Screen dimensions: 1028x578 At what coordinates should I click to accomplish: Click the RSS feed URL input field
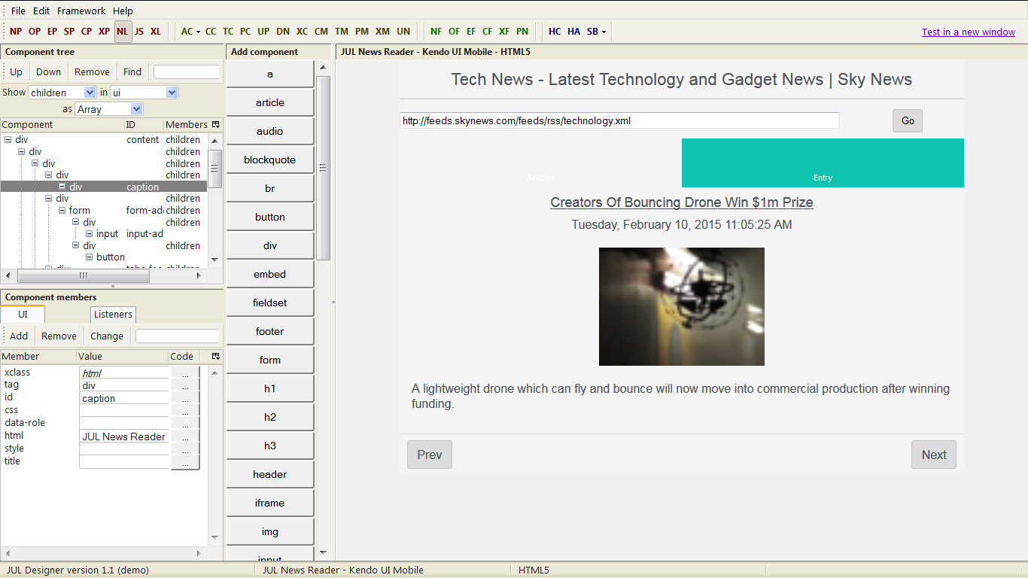pos(619,120)
